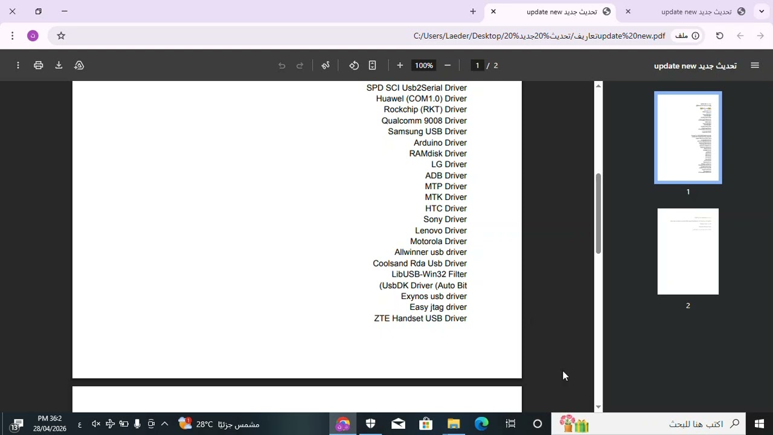Close the inactive second tab
This screenshot has height=435, width=773.
[628, 11]
